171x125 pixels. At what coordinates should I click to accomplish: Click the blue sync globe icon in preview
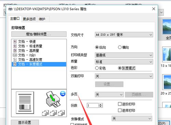click(x=63, y=93)
